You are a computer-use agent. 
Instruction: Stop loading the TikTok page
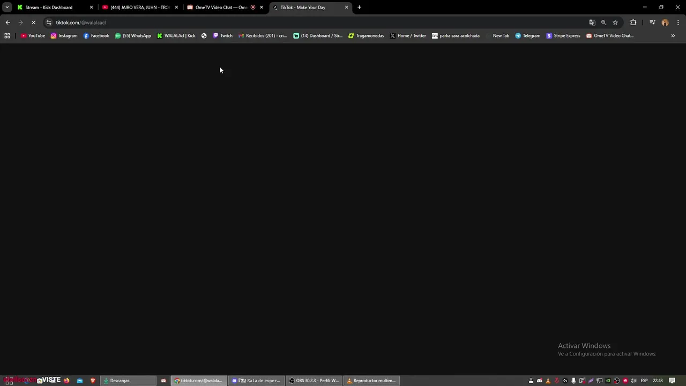click(x=33, y=23)
